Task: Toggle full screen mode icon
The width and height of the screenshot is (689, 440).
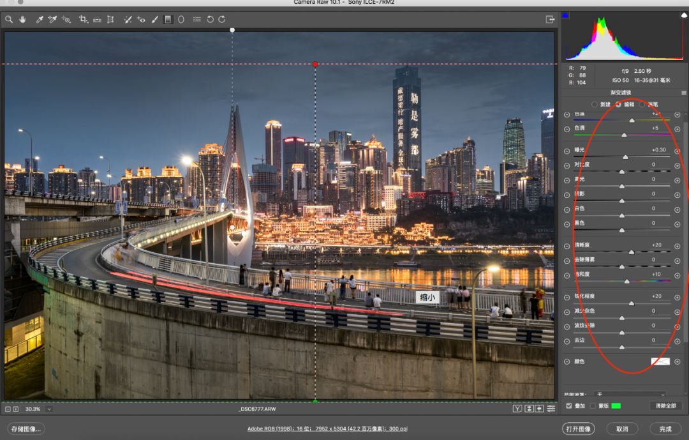Action: (550, 19)
